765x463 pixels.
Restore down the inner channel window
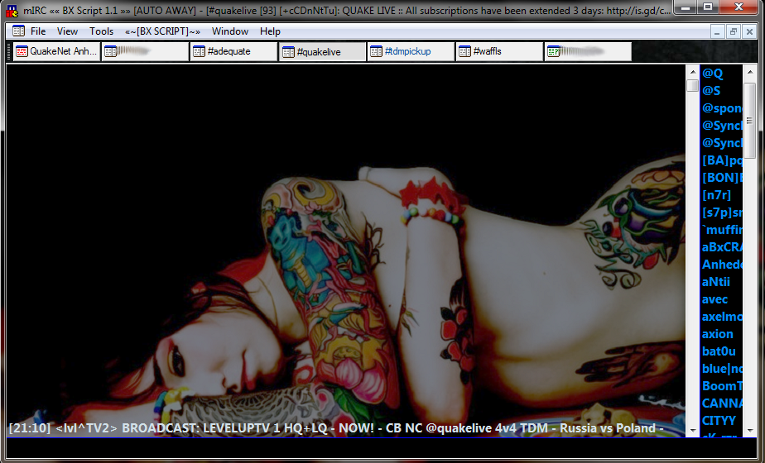733,31
